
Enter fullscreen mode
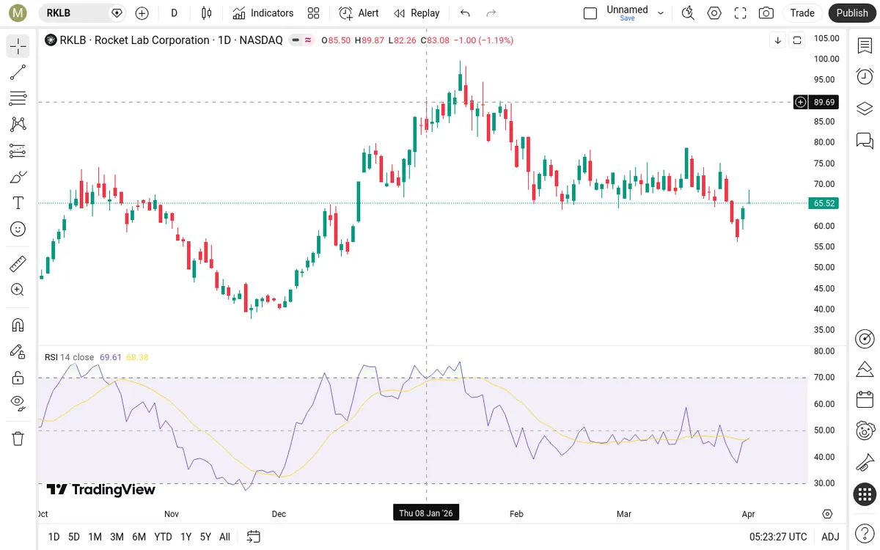pyautogui.click(x=741, y=13)
